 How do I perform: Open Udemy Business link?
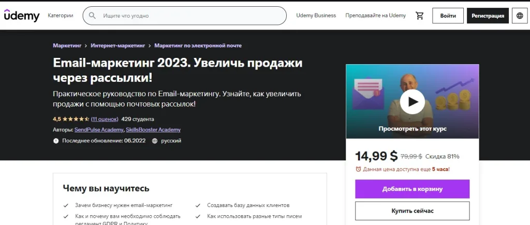[x=316, y=16]
